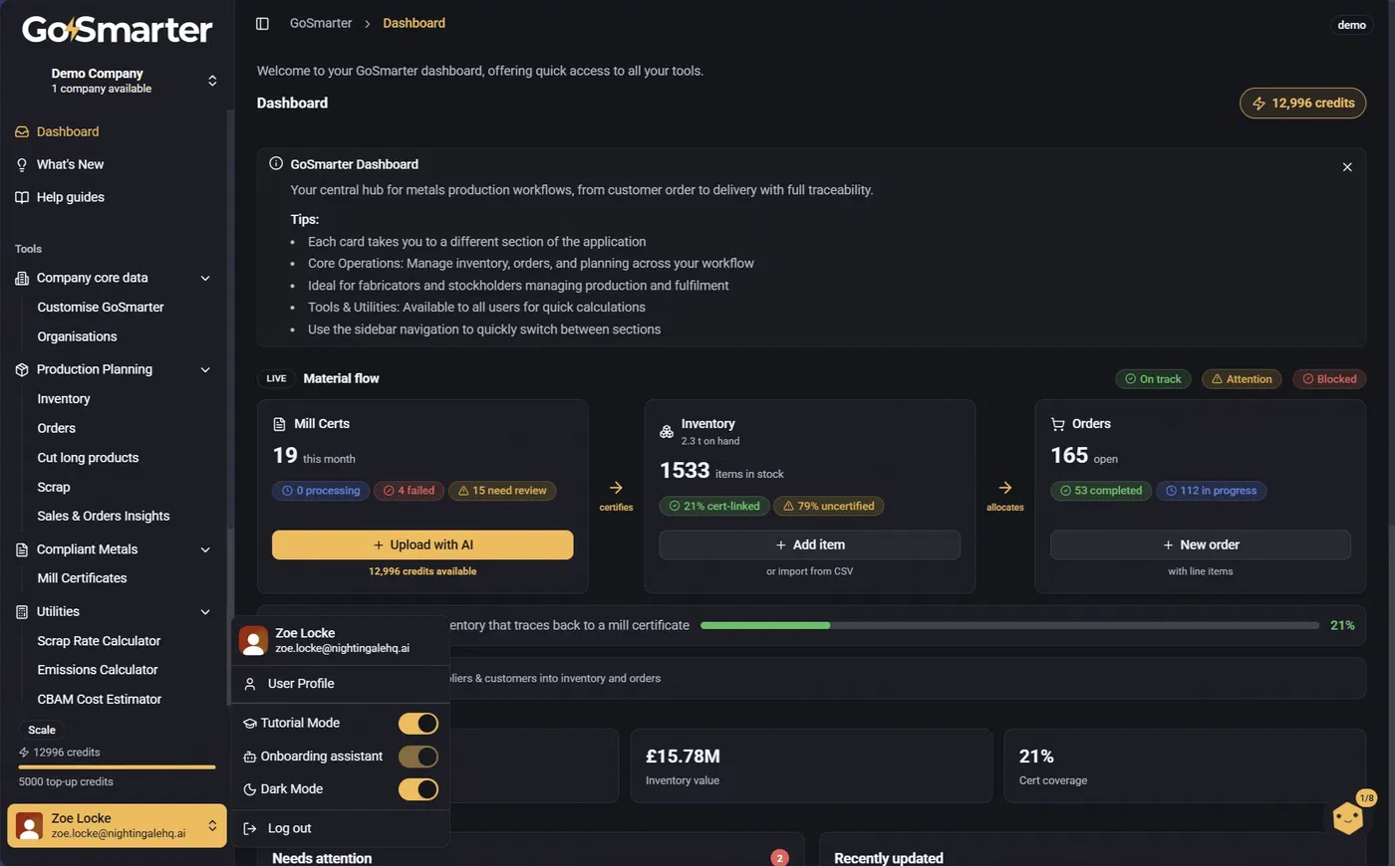
Task: Filter by On track status chip
Action: (x=1153, y=379)
